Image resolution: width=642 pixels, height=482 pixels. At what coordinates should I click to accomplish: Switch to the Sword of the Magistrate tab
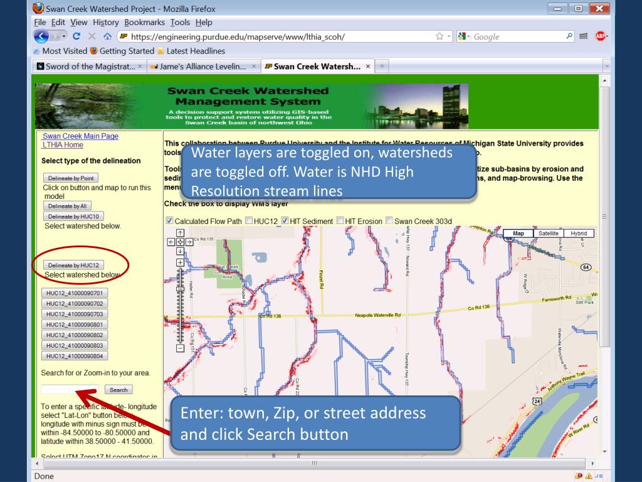pos(89,67)
